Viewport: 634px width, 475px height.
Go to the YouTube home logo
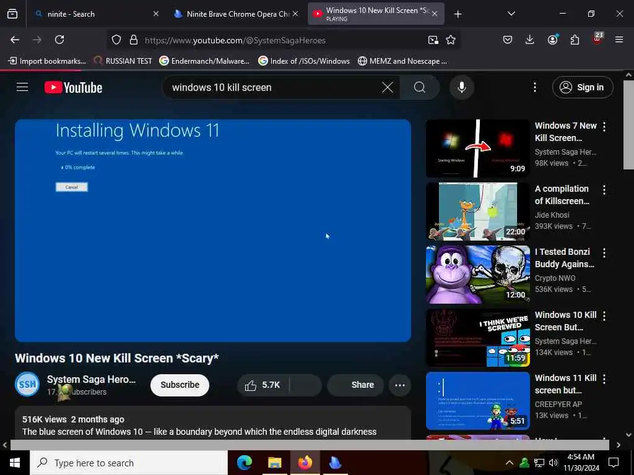click(x=73, y=87)
